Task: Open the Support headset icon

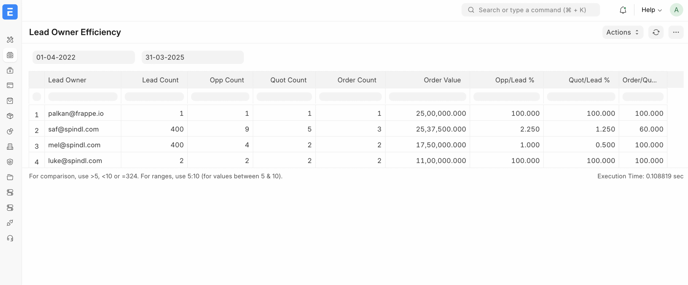Action: 10,238
